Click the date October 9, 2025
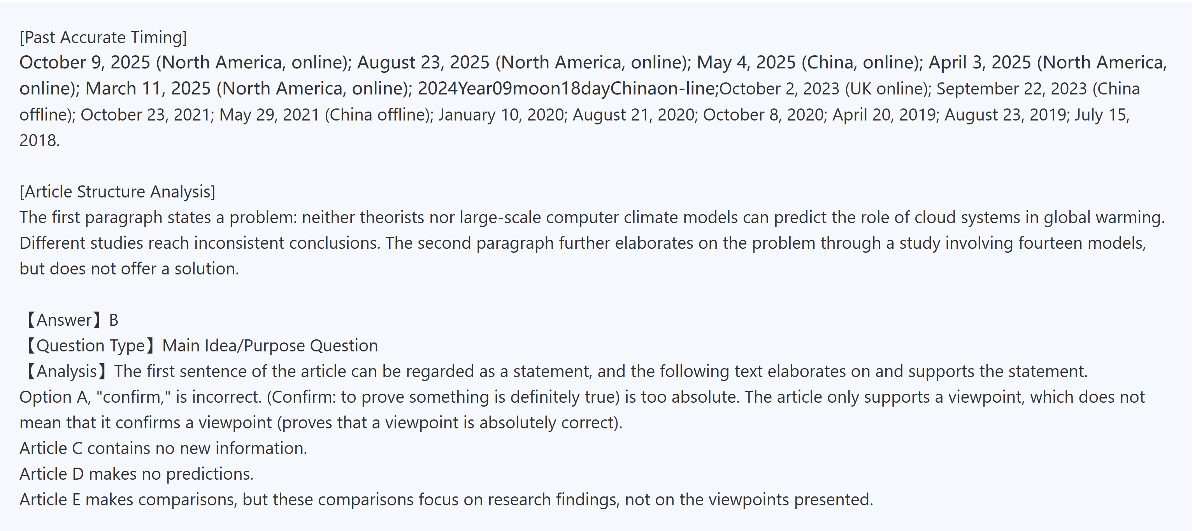This screenshot has width=1197, height=531. click(84, 63)
